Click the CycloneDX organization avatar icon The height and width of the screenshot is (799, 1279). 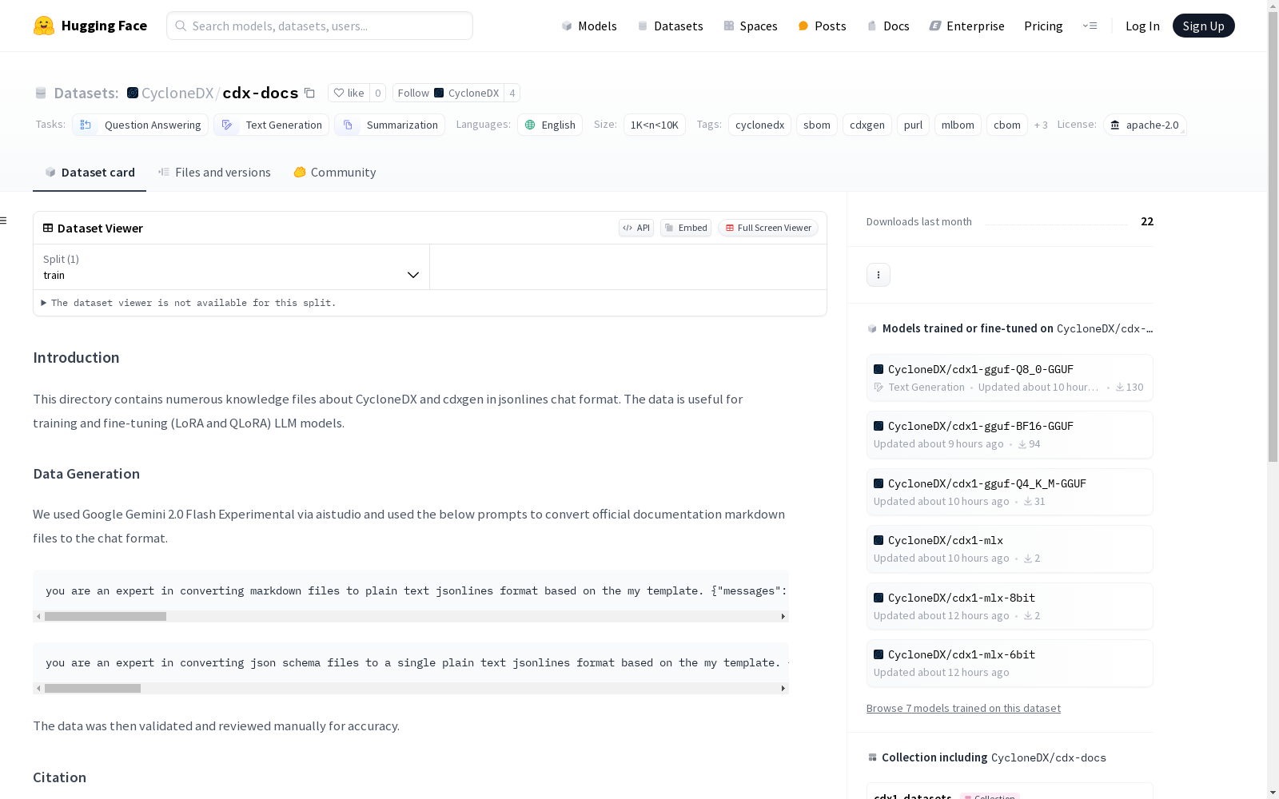point(133,93)
